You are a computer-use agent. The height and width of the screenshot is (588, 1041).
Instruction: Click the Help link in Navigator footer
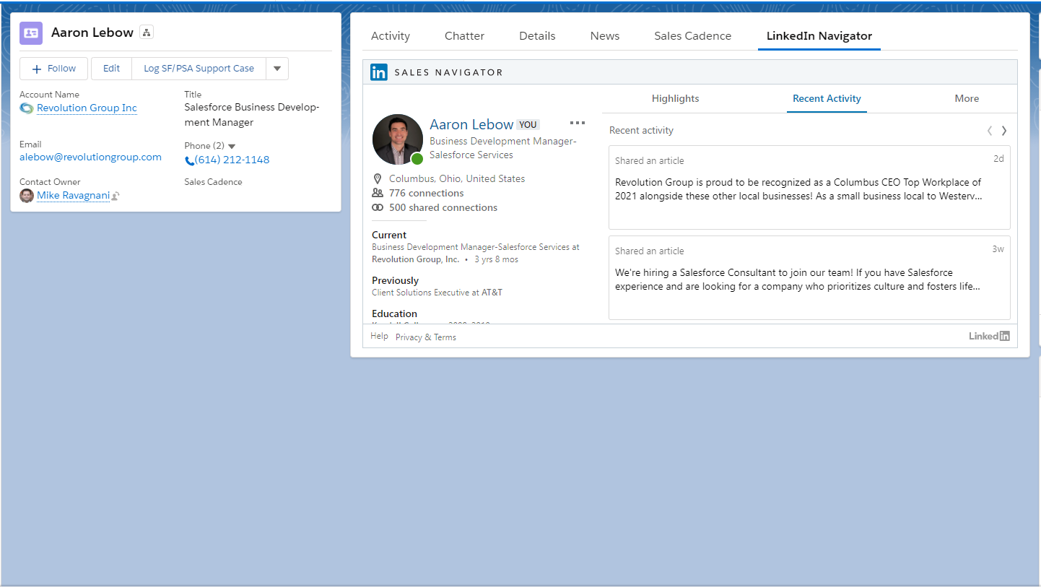379,337
